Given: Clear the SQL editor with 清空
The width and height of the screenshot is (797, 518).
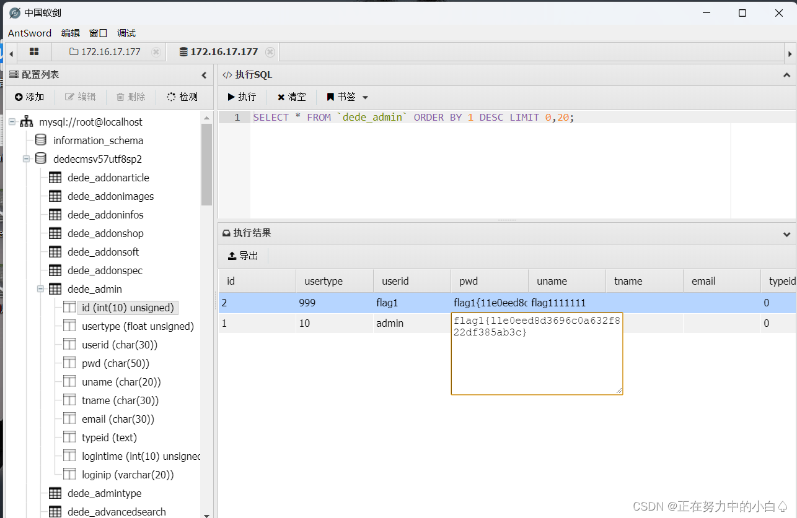Looking at the screenshot, I should pos(291,97).
